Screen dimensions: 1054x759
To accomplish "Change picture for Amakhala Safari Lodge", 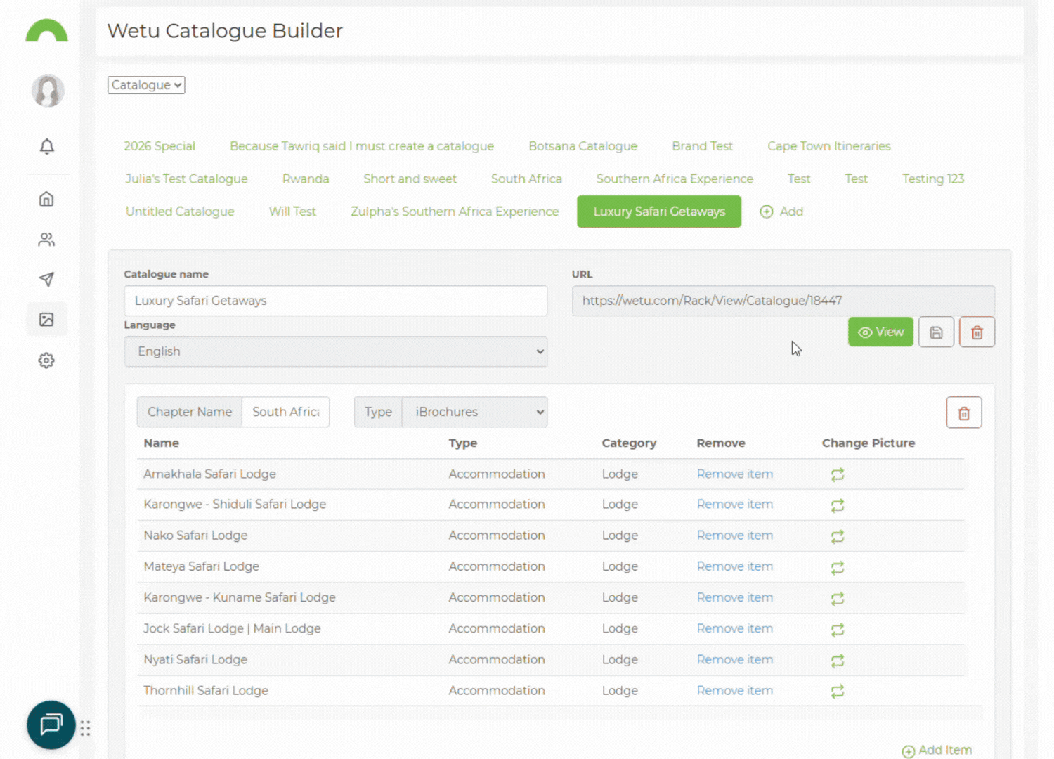I will click(837, 475).
